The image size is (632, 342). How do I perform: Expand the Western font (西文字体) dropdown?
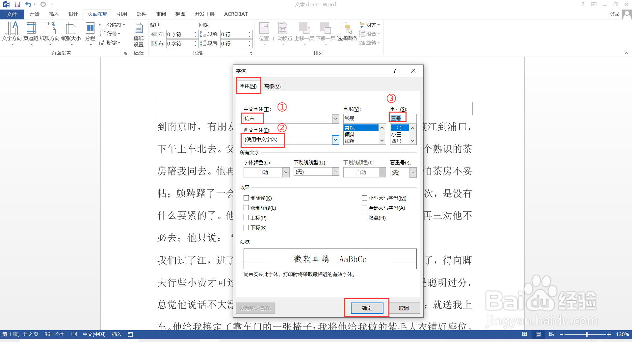(335, 140)
